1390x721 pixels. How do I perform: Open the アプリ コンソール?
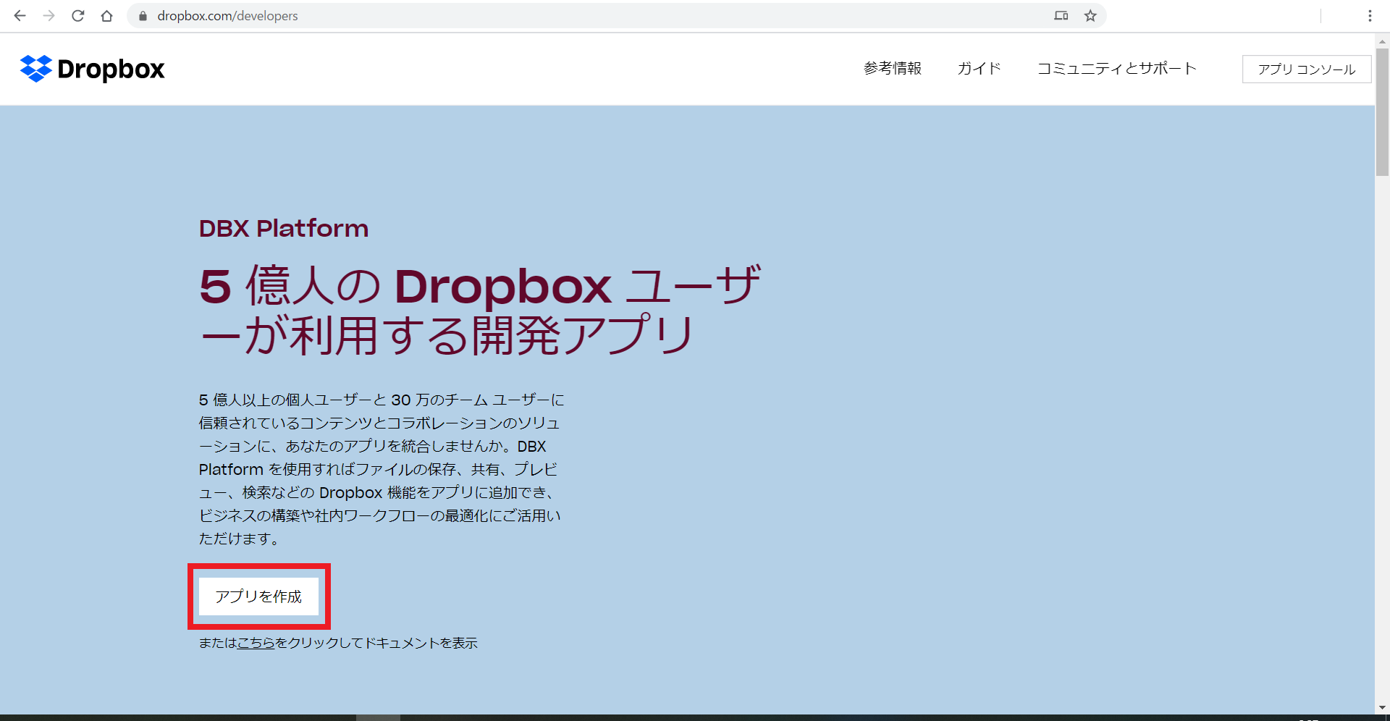(x=1306, y=69)
